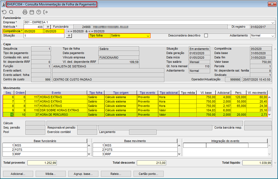Click the exit door icon in toolbar
The height and width of the screenshot is (179, 278).
coord(46,12)
